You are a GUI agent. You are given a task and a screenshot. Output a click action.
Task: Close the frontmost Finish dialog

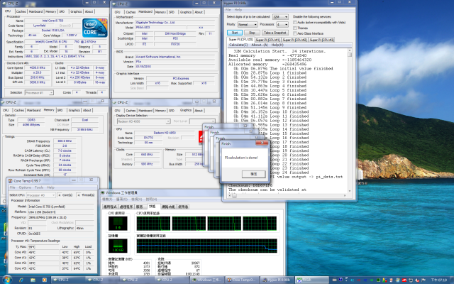point(262,143)
